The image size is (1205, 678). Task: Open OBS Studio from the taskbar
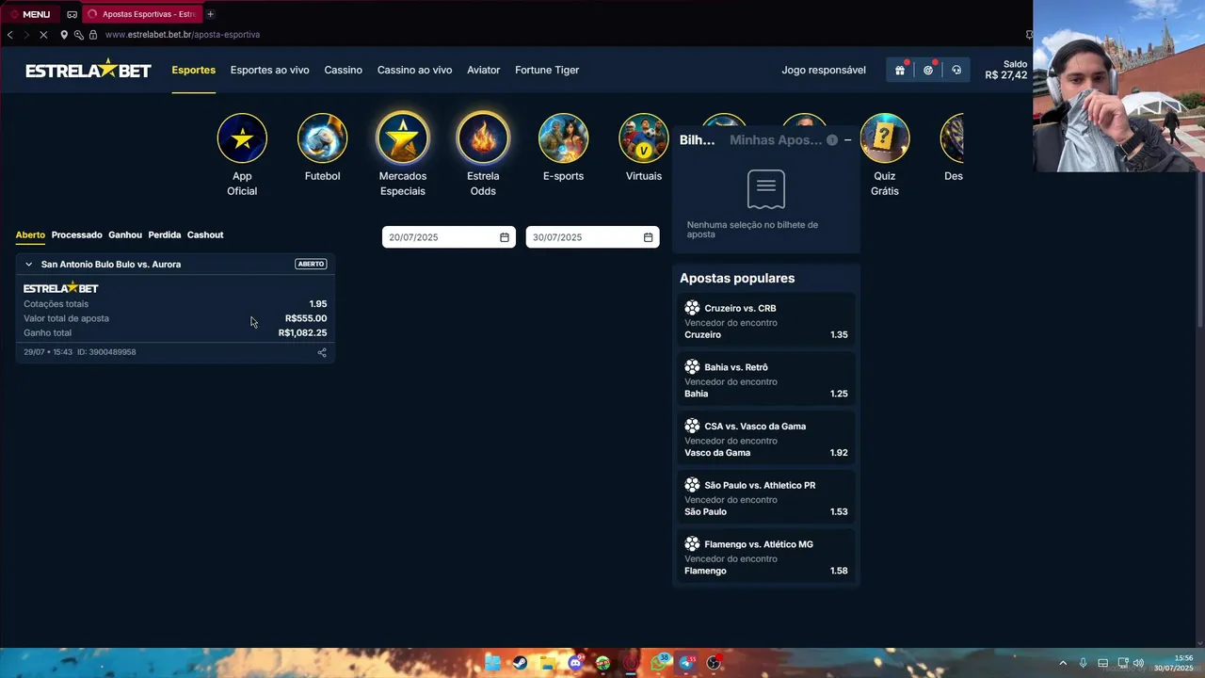pyautogui.click(x=714, y=663)
